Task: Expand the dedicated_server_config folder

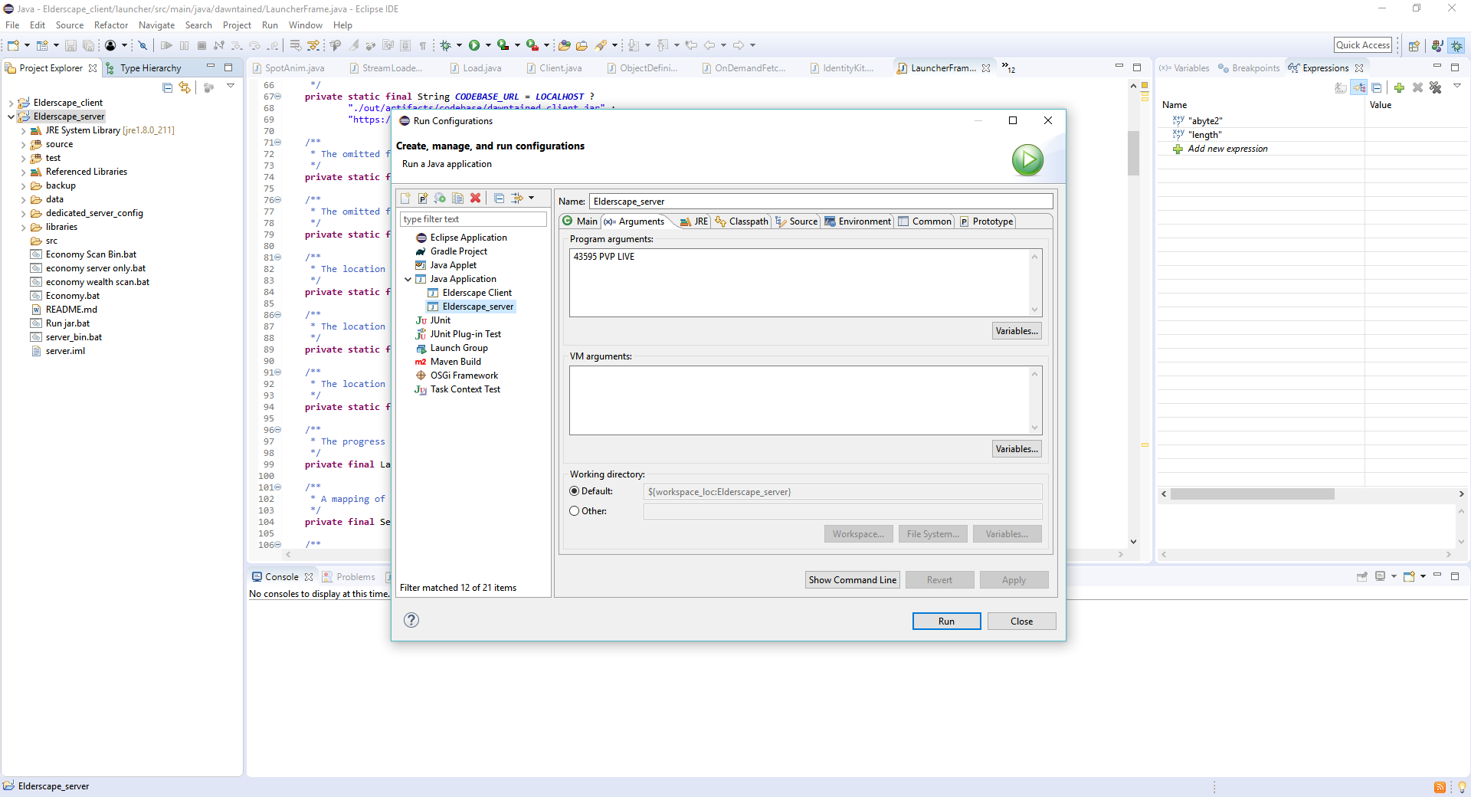Action: [x=23, y=213]
